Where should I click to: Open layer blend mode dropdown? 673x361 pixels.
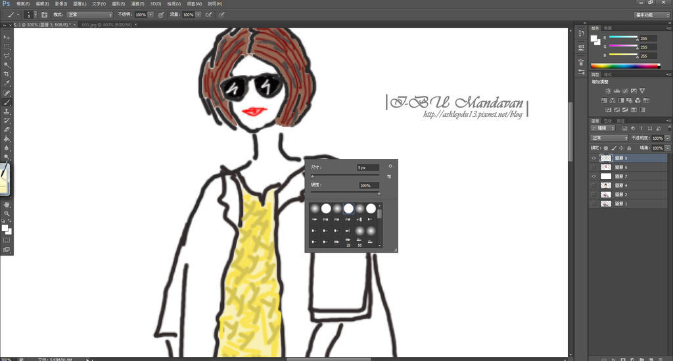[609, 138]
